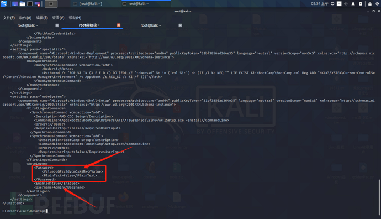Click the root@kali: ~ window title
The height and width of the screenshot is (219, 381).
tap(183, 11)
